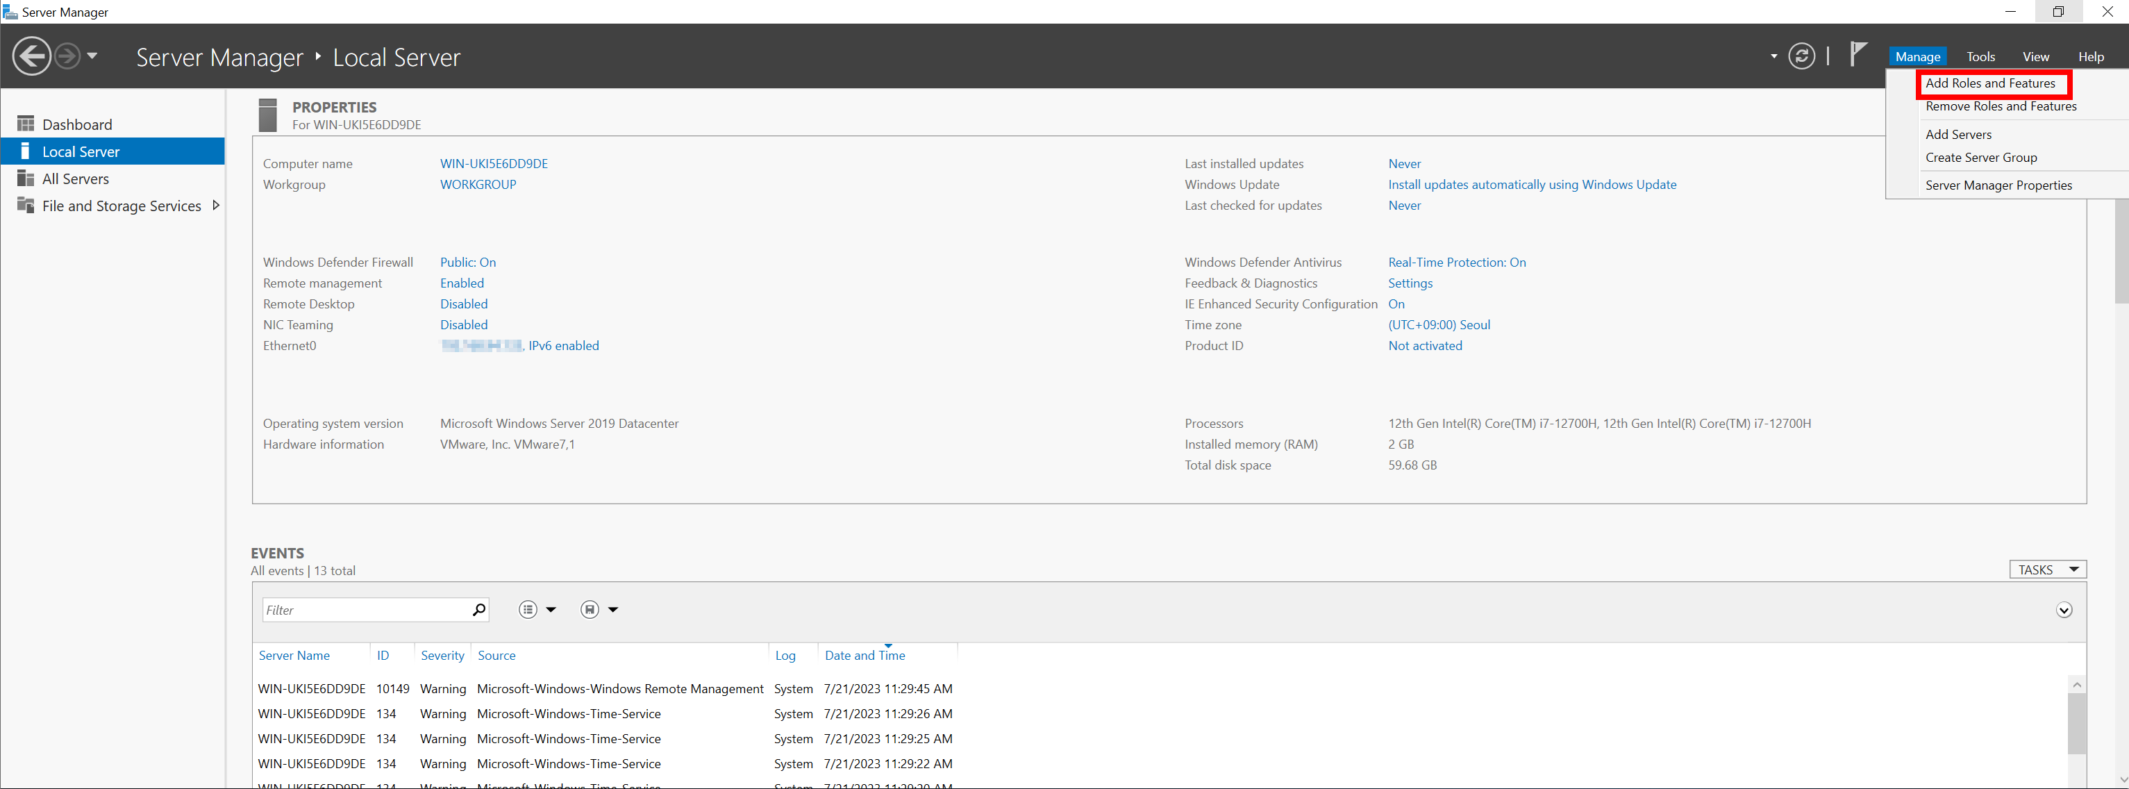This screenshot has width=2129, height=789.
Task: Click Remote management Enabled link
Action: point(462,283)
